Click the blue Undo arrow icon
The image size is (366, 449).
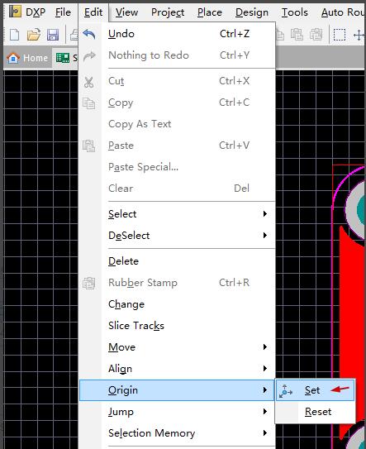[89, 34]
